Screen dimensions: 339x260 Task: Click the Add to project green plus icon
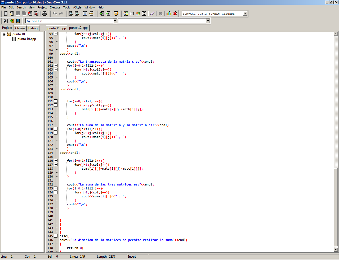point(101,13)
